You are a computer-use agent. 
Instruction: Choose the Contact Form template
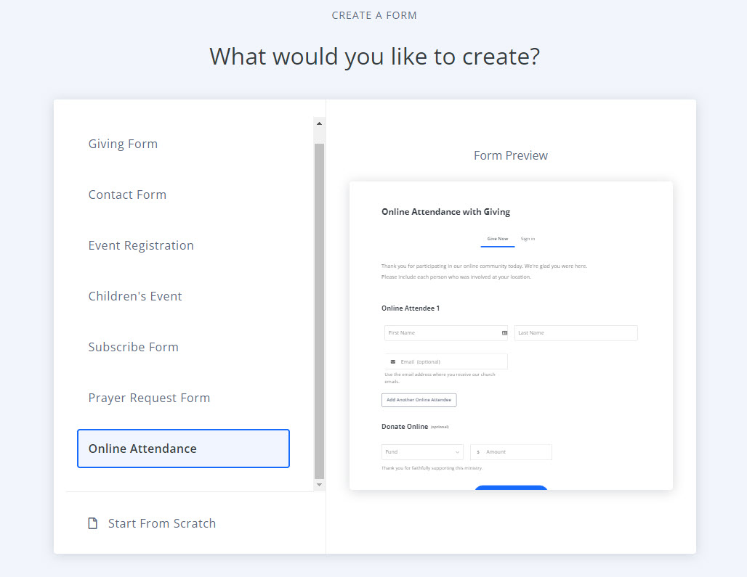(x=127, y=195)
